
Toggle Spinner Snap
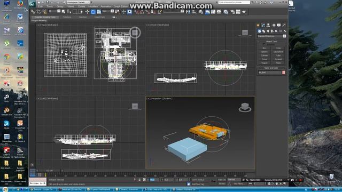[x=153, y=12]
